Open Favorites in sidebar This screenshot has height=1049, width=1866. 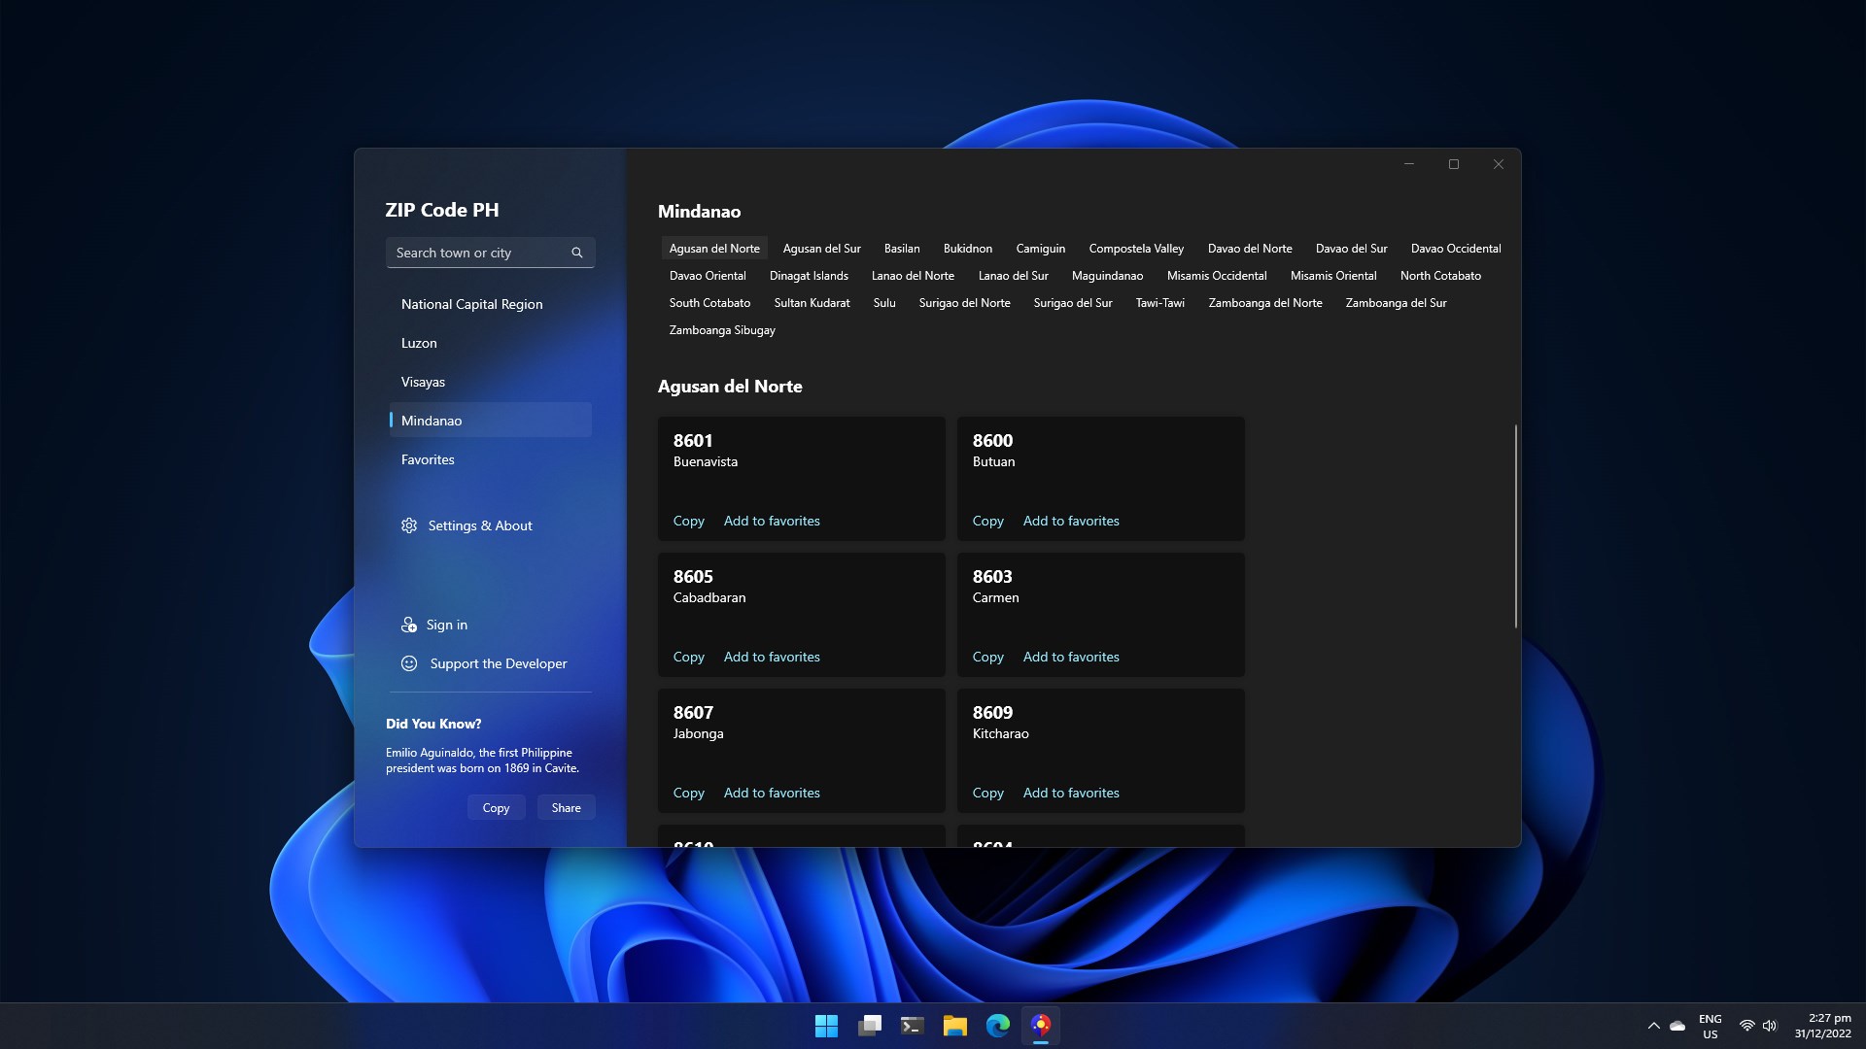[x=428, y=459]
